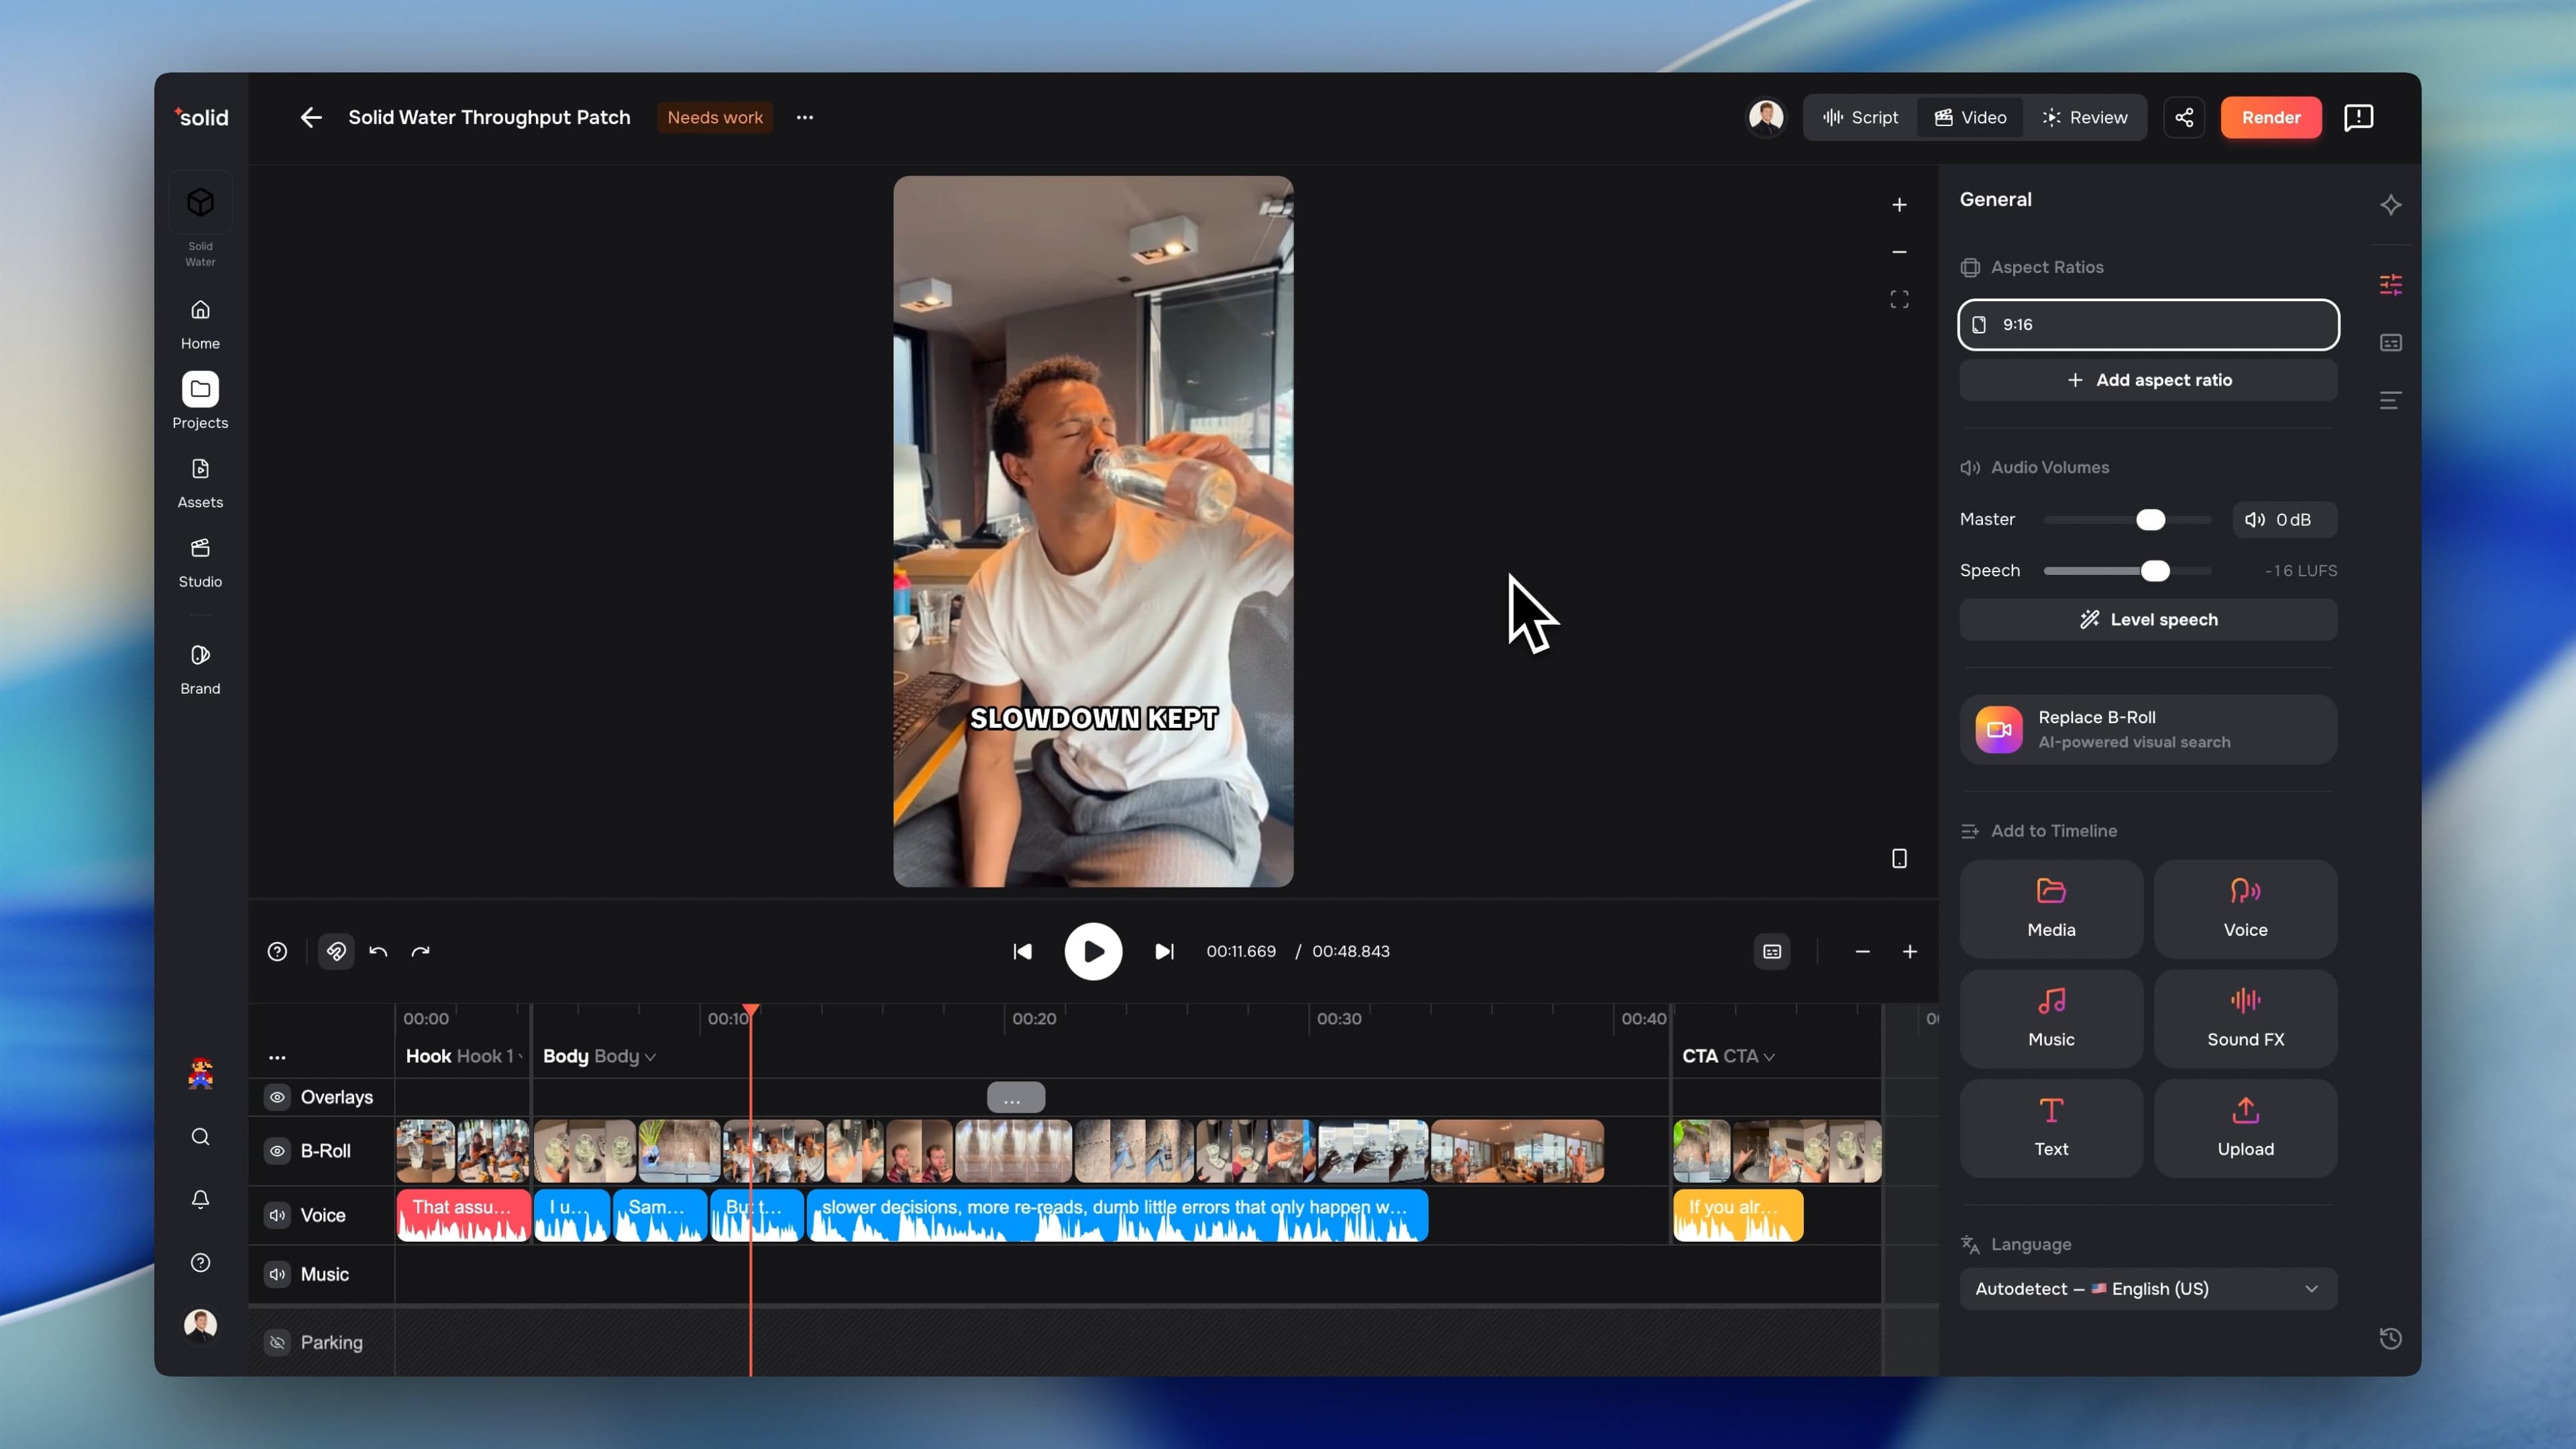Toggle the snapping magnet button in timeline
This screenshot has width=2576, height=1449.
point(336,951)
